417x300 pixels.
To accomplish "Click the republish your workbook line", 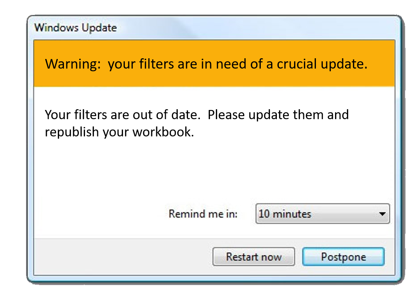I will click(x=119, y=132).
